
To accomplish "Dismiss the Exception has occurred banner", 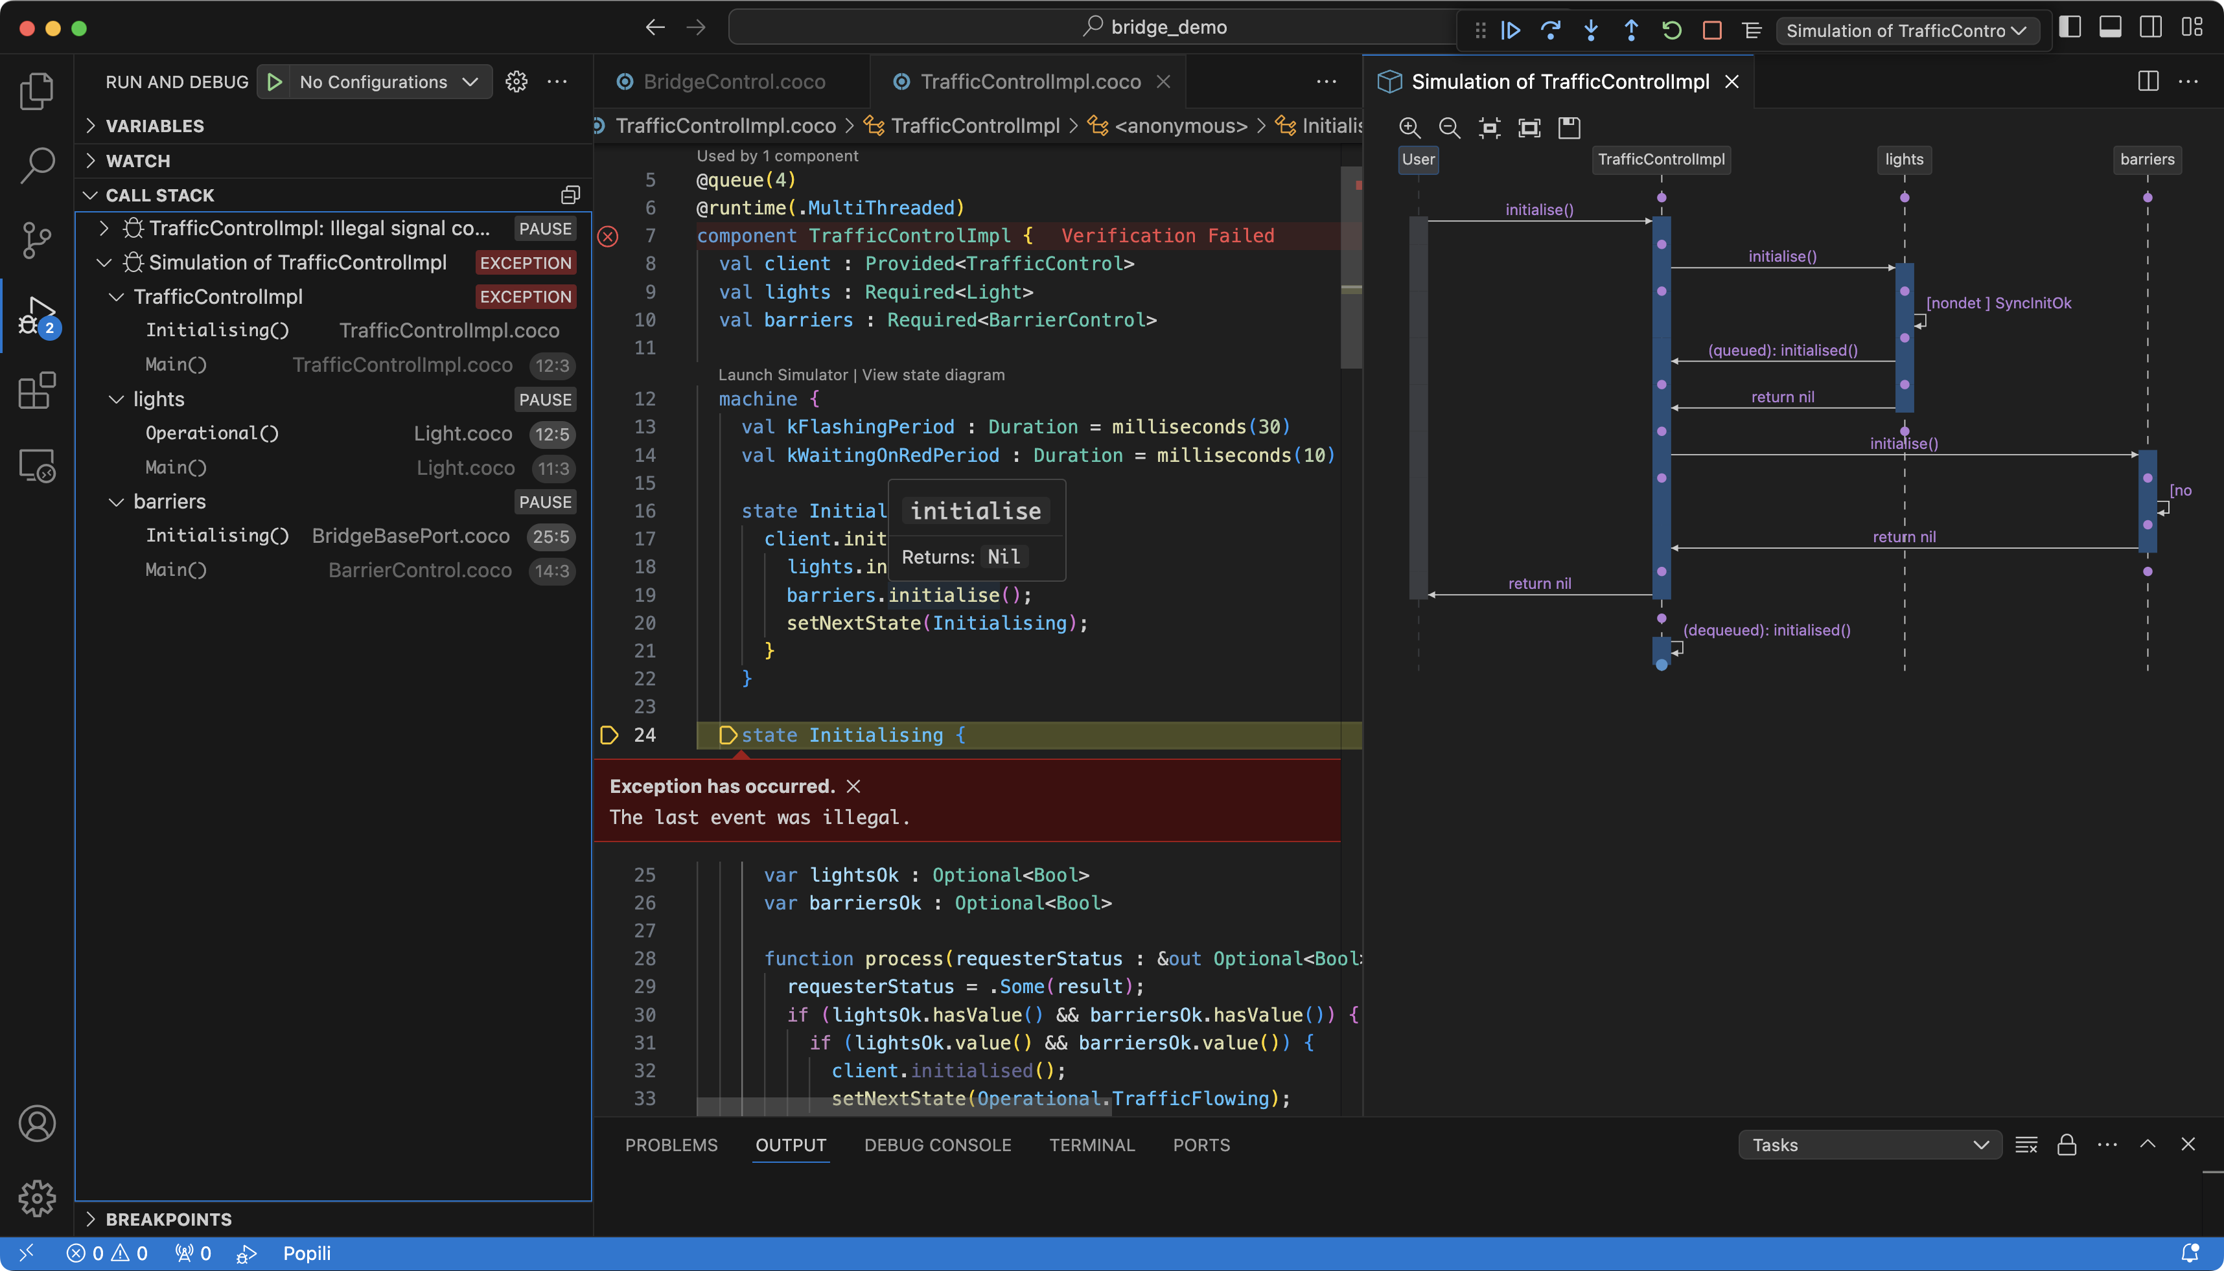I will coord(854,786).
